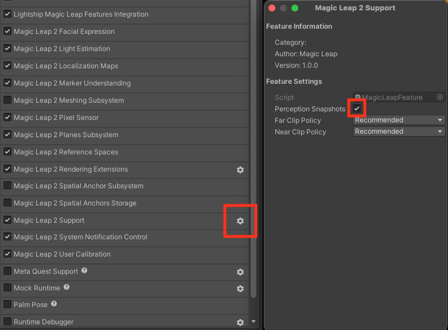The height and width of the screenshot is (330, 448).
Task: Zoom the Magic Leap 2 Support window (green button)
Action: tap(295, 8)
